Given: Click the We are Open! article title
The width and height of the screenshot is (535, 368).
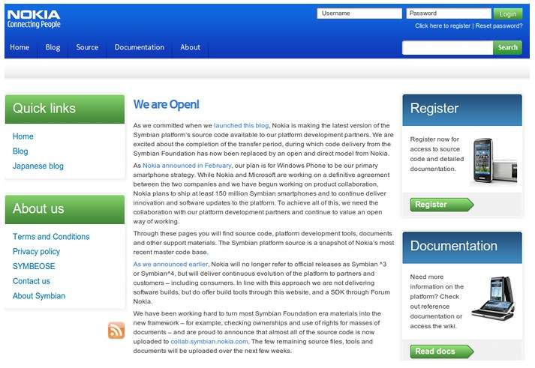Looking at the screenshot, I should (166, 104).
